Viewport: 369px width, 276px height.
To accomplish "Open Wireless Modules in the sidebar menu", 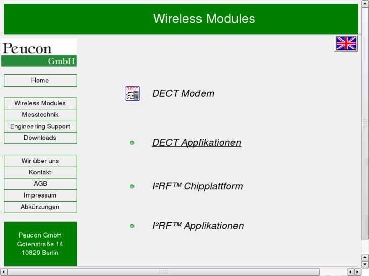I will click(x=40, y=103).
